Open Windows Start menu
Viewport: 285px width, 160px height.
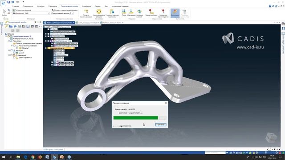pos(3,157)
